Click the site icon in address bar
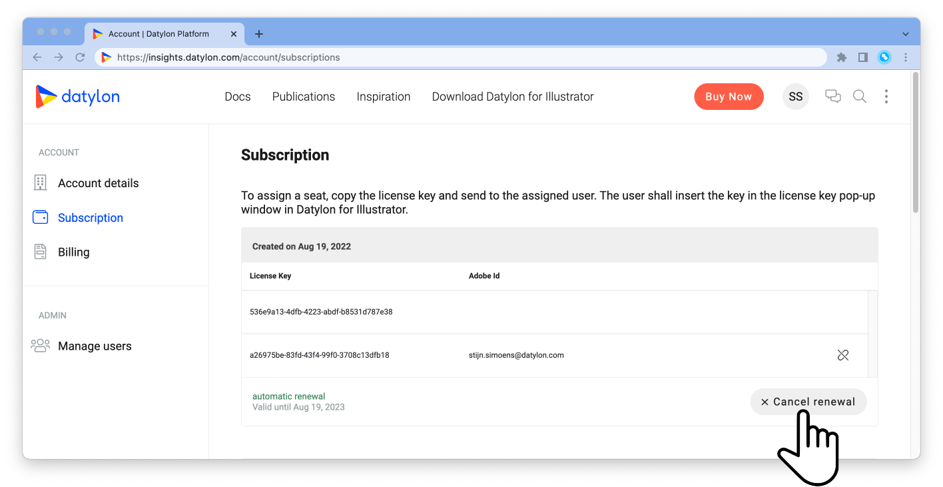The image size is (943, 487). click(106, 57)
